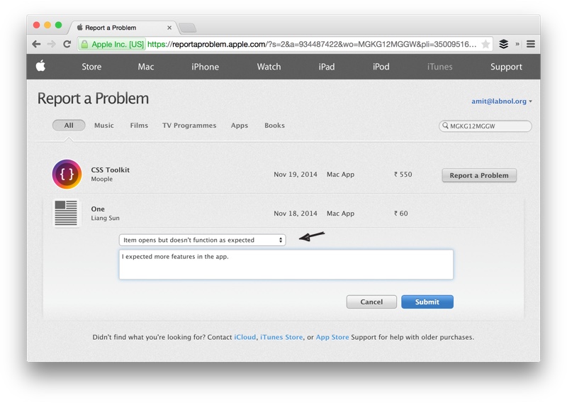The height and width of the screenshot is (403, 567).
Task: Open the problem type dropdown
Action: (x=203, y=240)
